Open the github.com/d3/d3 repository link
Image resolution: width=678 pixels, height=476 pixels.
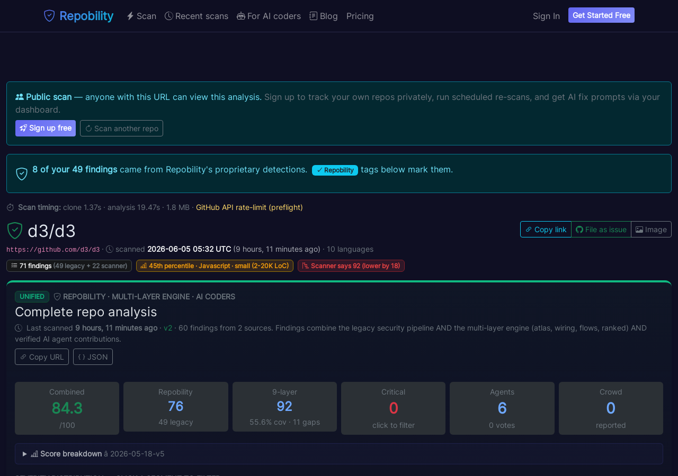[53, 250]
